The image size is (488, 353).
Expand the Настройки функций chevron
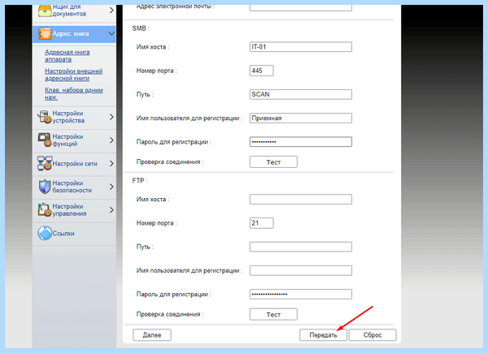111,140
